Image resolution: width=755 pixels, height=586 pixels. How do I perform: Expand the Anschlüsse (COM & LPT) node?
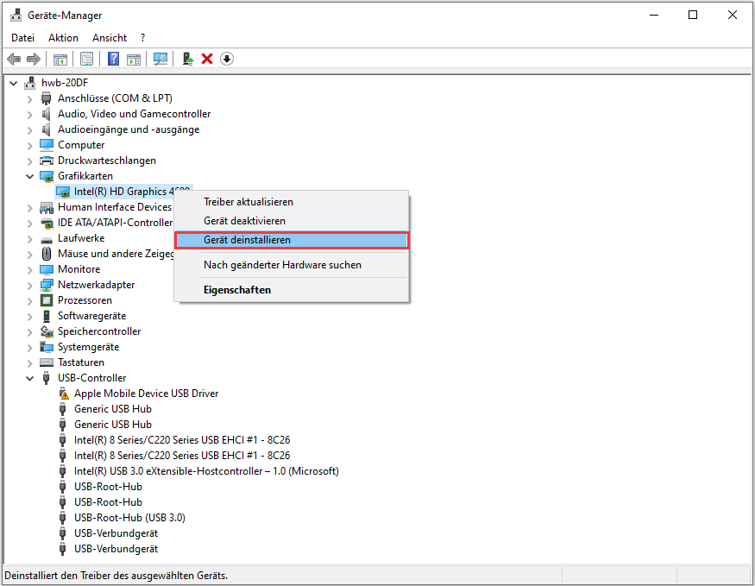pyautogui.click(x=30, y=99)
